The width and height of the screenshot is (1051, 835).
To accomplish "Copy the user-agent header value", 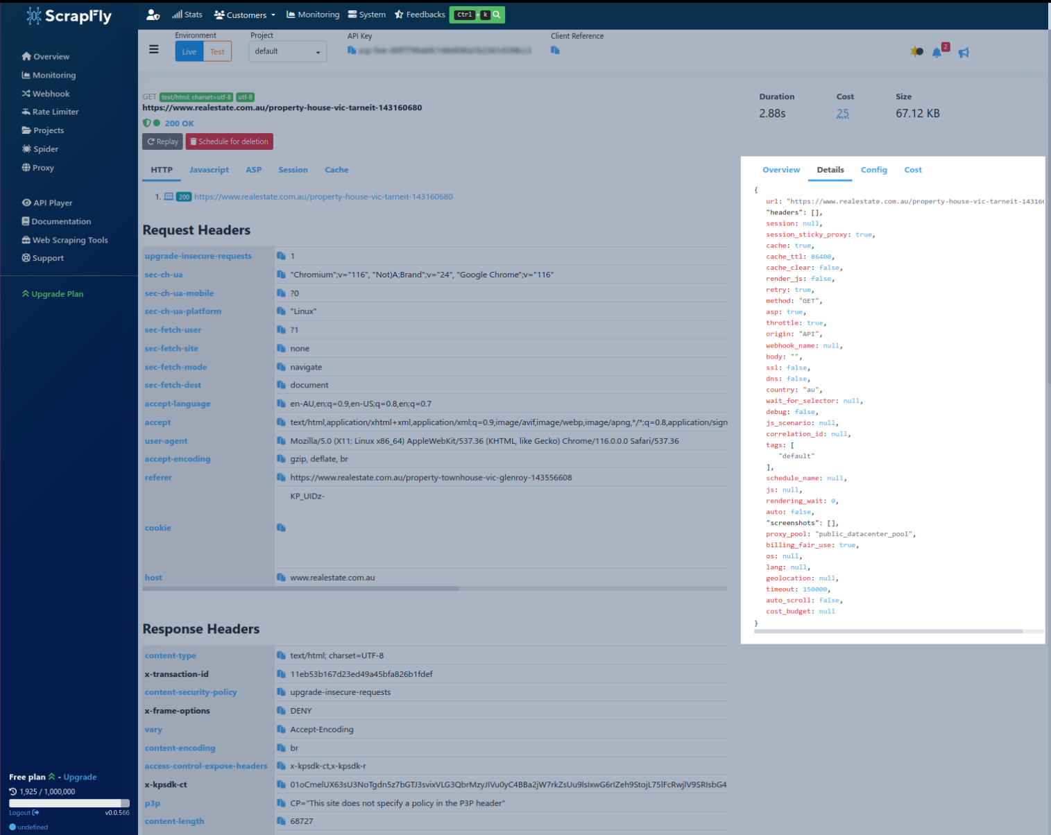I will tap(282, 440).
